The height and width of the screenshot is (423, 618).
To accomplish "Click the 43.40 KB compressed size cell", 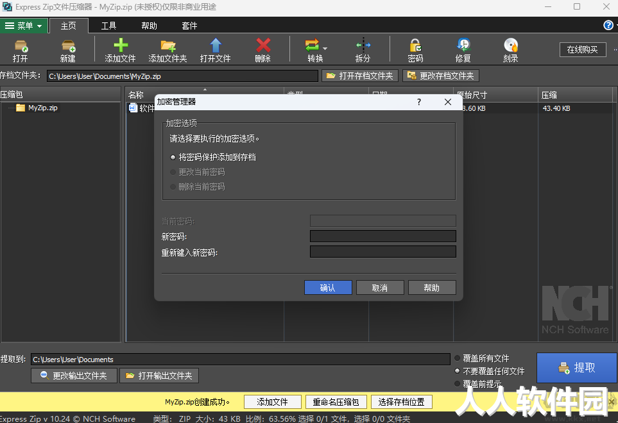I will 556,108.
